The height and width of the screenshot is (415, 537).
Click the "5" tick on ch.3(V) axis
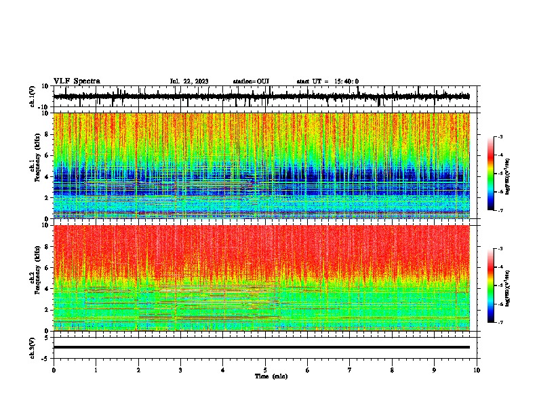47,338
